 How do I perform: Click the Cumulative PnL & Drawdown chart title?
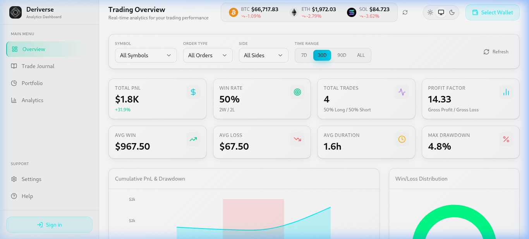(150, 179)
